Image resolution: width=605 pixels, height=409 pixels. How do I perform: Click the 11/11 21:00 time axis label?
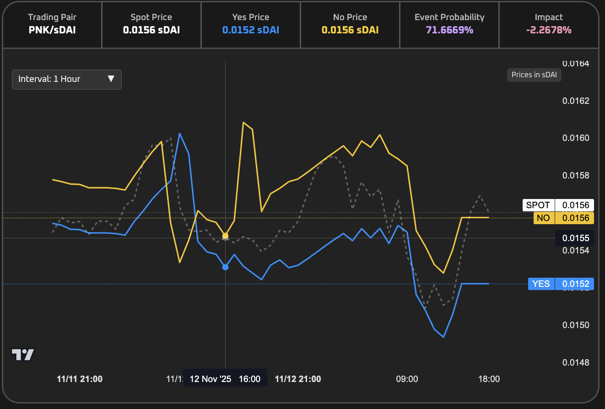click(x=80, y=379)
